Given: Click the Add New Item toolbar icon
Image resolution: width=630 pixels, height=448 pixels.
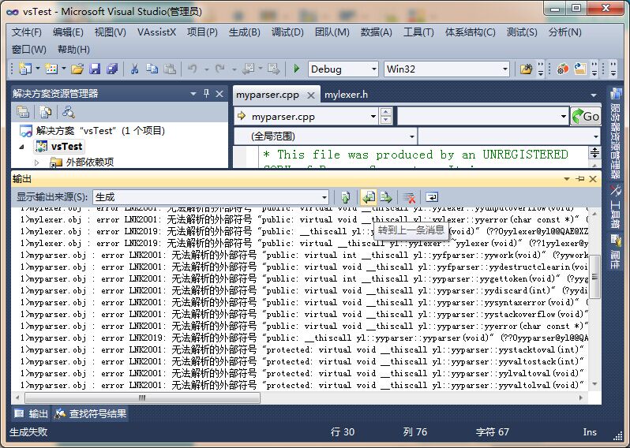Looking at the screenshot, I should (51, 69).
